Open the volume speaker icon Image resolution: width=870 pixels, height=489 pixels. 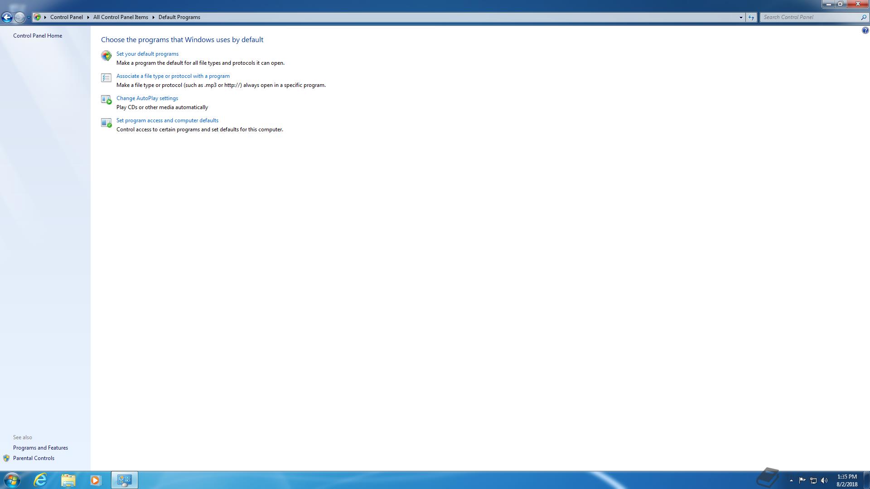point(824,480)
